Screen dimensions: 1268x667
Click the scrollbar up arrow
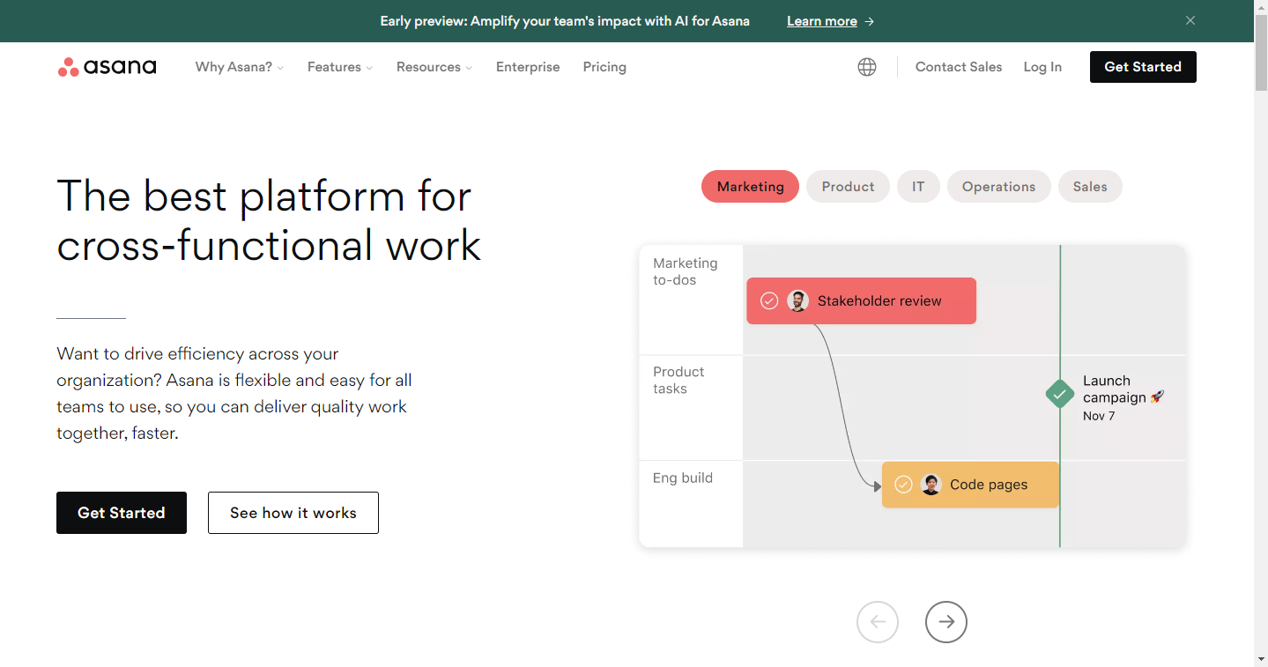coord(1261,7)
